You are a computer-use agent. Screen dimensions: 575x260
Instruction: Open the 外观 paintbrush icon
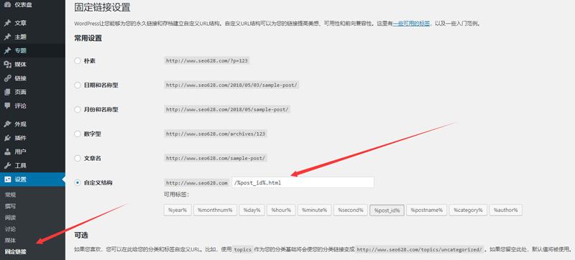coord(7,124)
